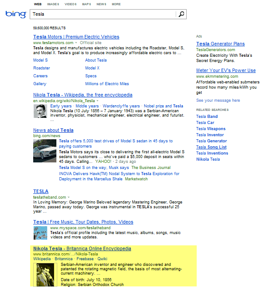Open Tesla offers 5,000 test drives article
The width and height of the screenshot is (264, 303).
coord(116,144)
